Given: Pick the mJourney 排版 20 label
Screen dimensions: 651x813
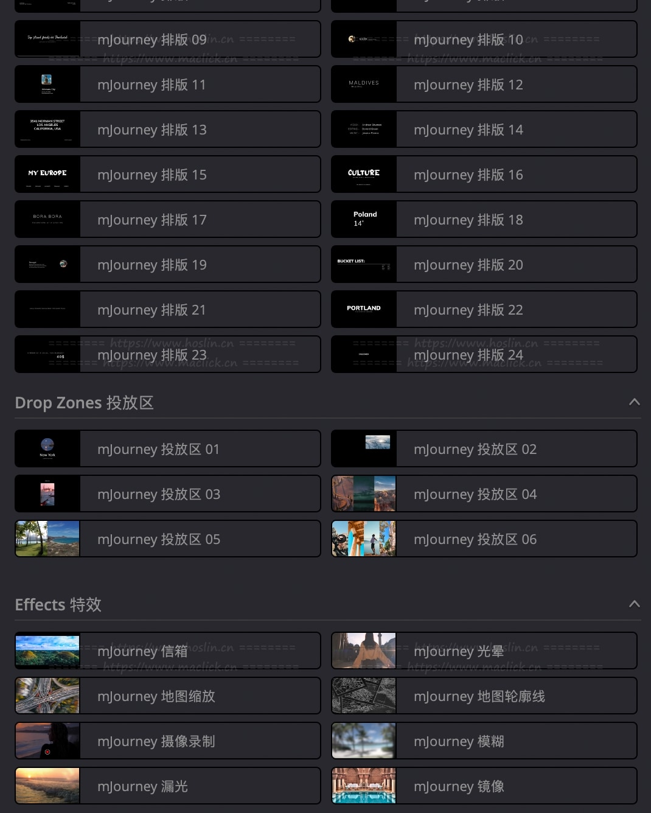Looking at the screenshot, I should point(468,265).
